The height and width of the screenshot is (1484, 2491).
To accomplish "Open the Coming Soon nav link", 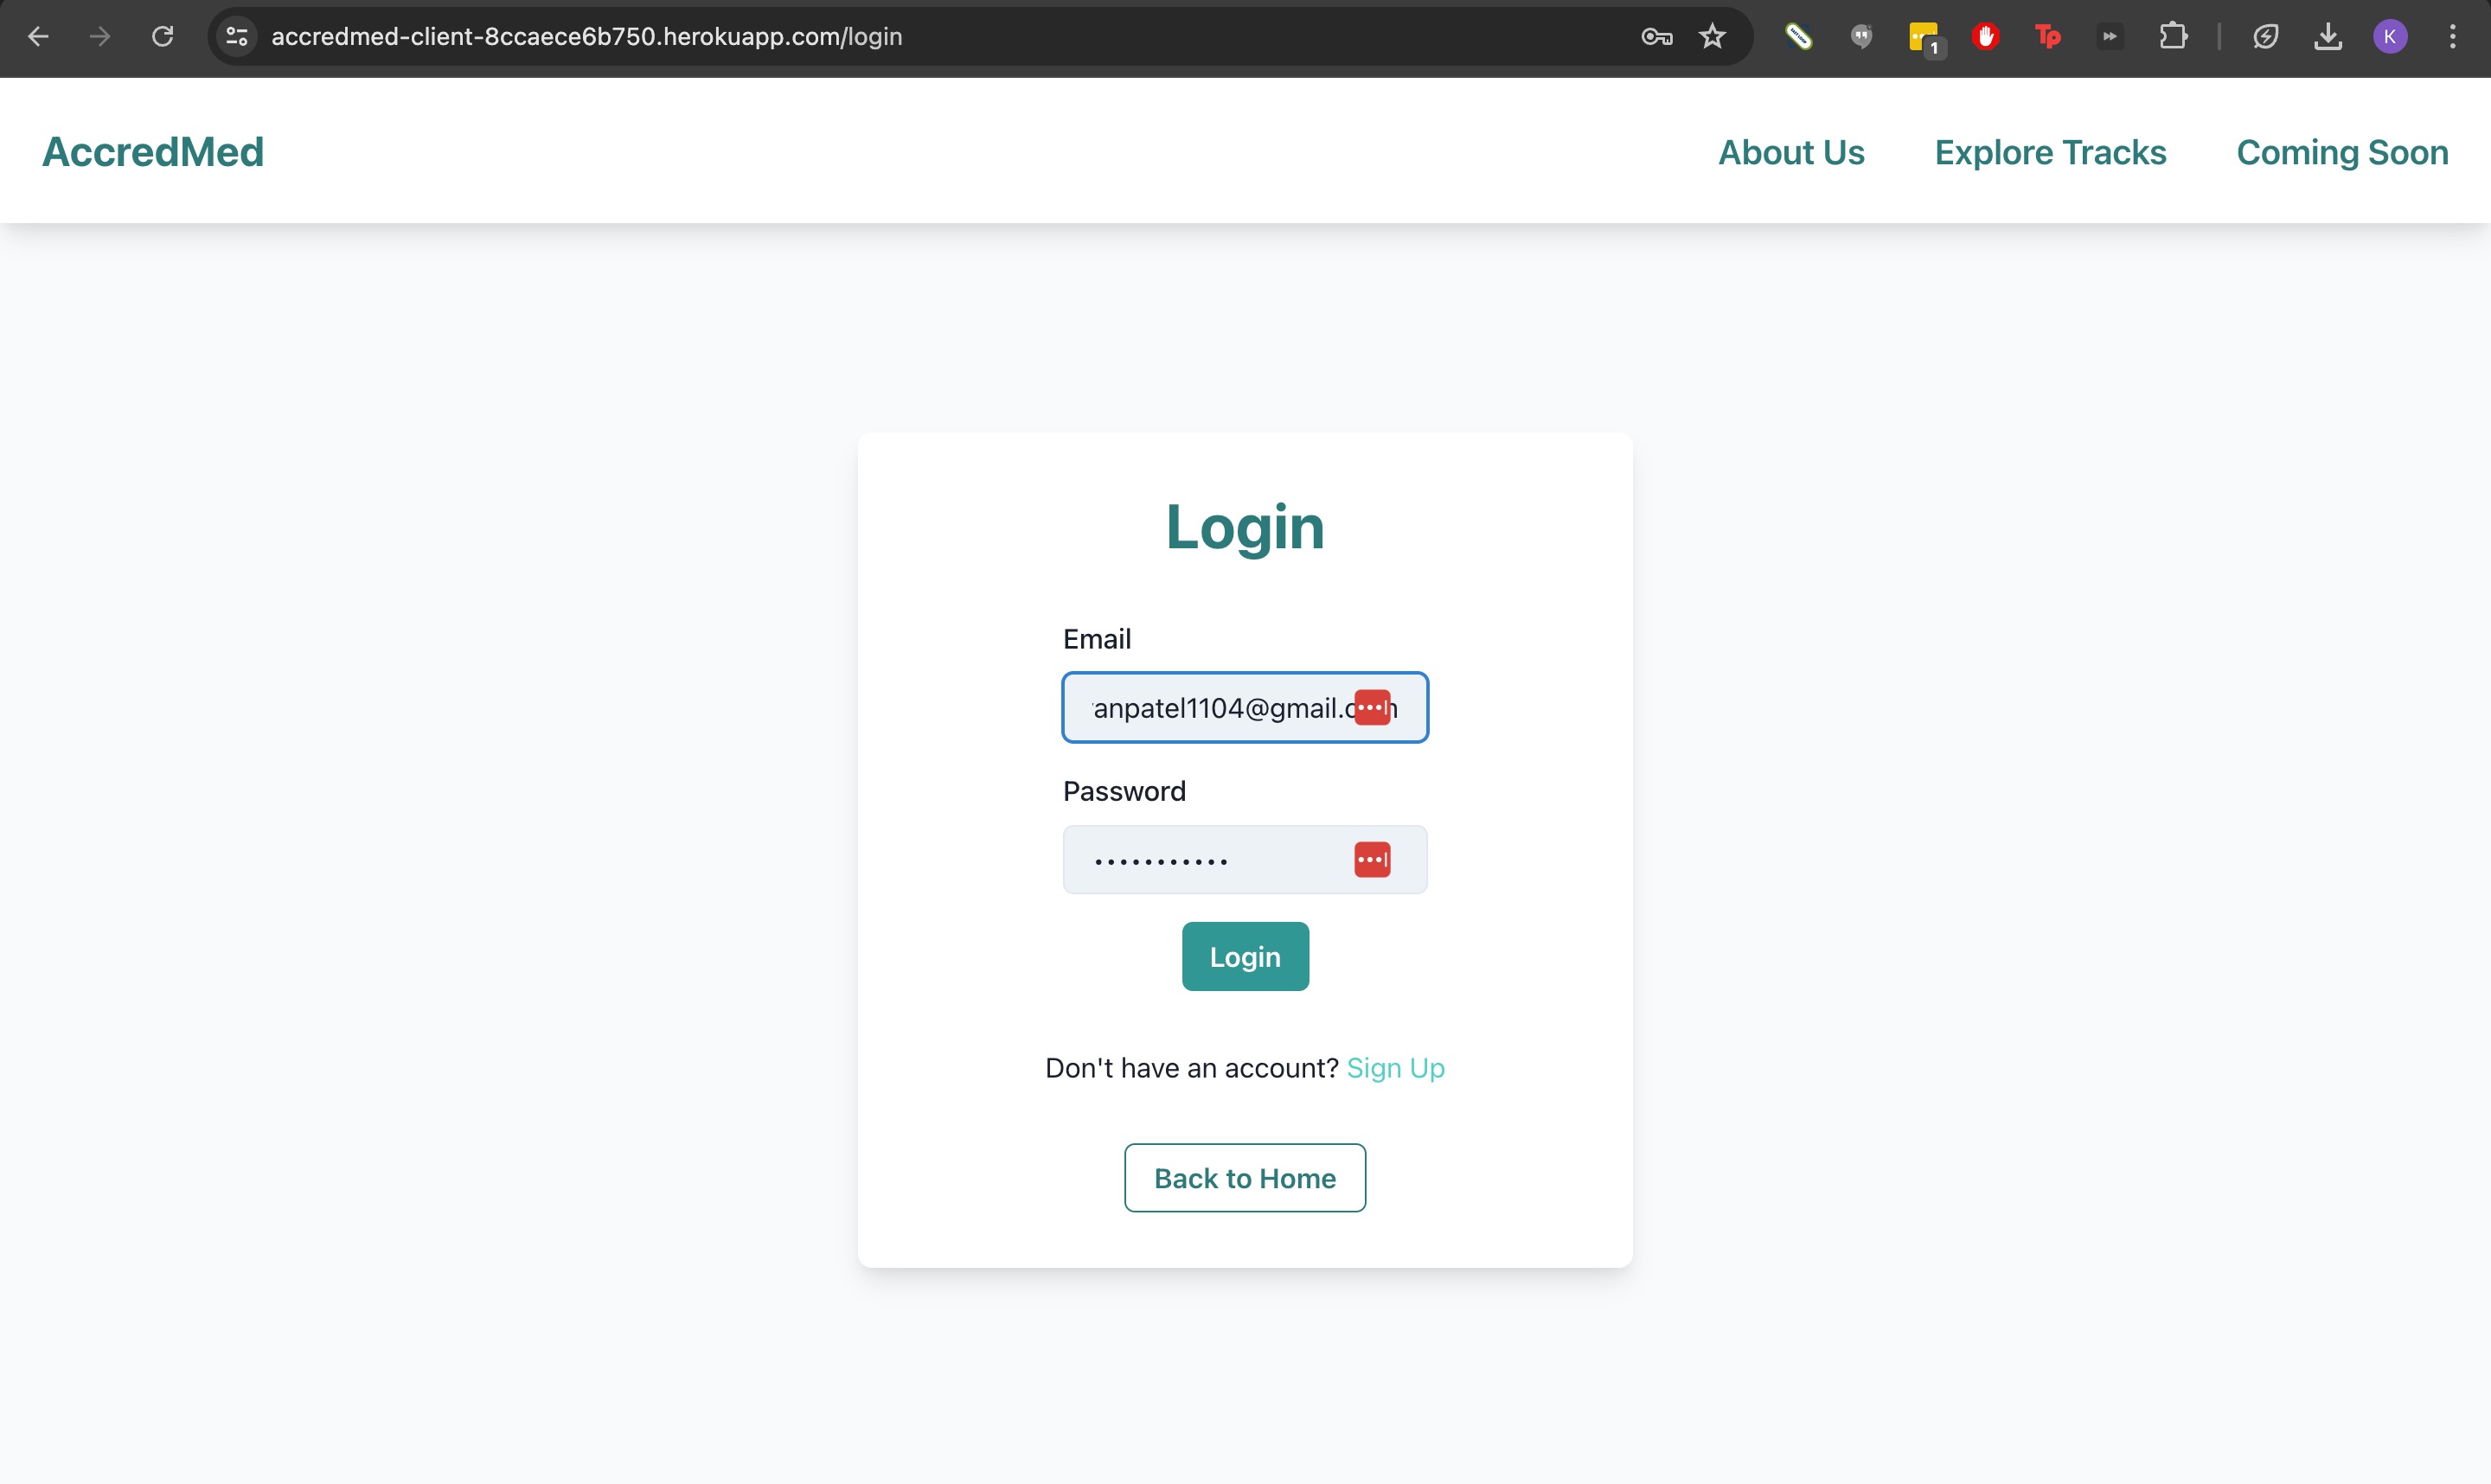I will 2342,152.
